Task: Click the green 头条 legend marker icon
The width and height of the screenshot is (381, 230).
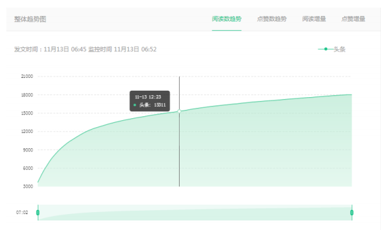Action: [x=325, y=49]
